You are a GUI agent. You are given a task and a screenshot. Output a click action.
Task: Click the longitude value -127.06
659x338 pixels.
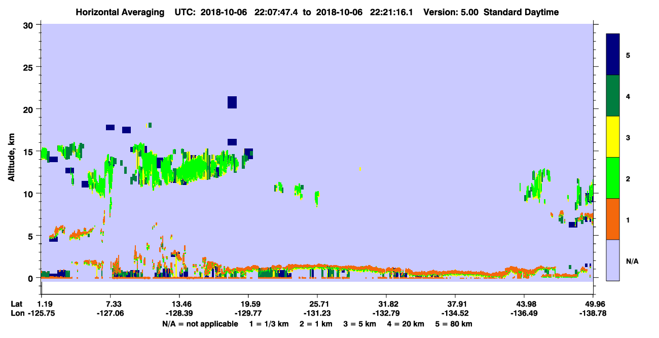tap(110, 314)
